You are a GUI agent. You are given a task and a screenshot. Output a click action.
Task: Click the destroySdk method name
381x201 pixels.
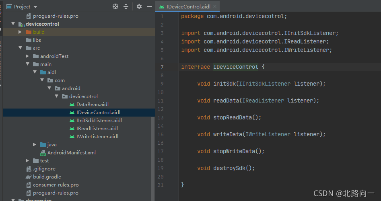pyautogui.click(x=229, y=168)
